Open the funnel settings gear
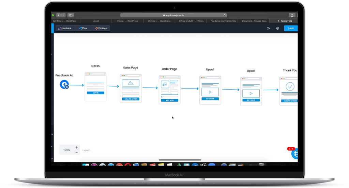This screenshot has height=188, width=349. click(x=277, y=28)
